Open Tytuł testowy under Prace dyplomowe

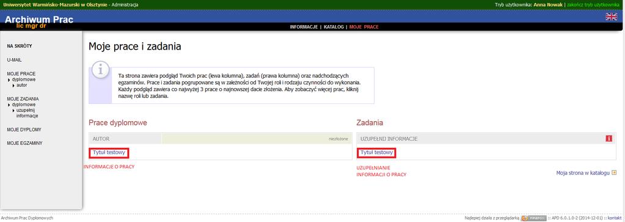(109, 152)
